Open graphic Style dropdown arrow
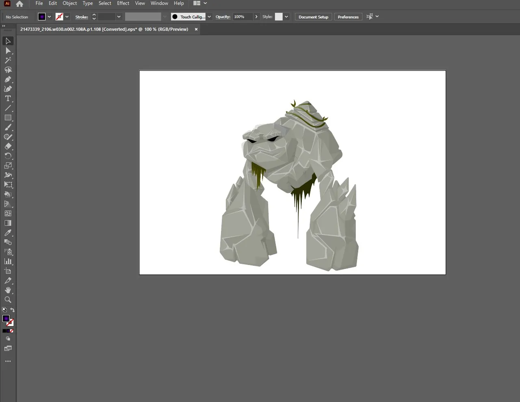 pos(286,17)
